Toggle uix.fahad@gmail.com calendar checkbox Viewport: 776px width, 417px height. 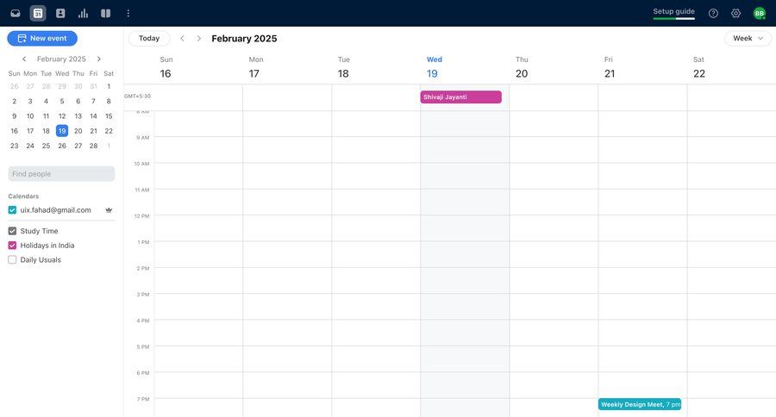click(12, 210)
